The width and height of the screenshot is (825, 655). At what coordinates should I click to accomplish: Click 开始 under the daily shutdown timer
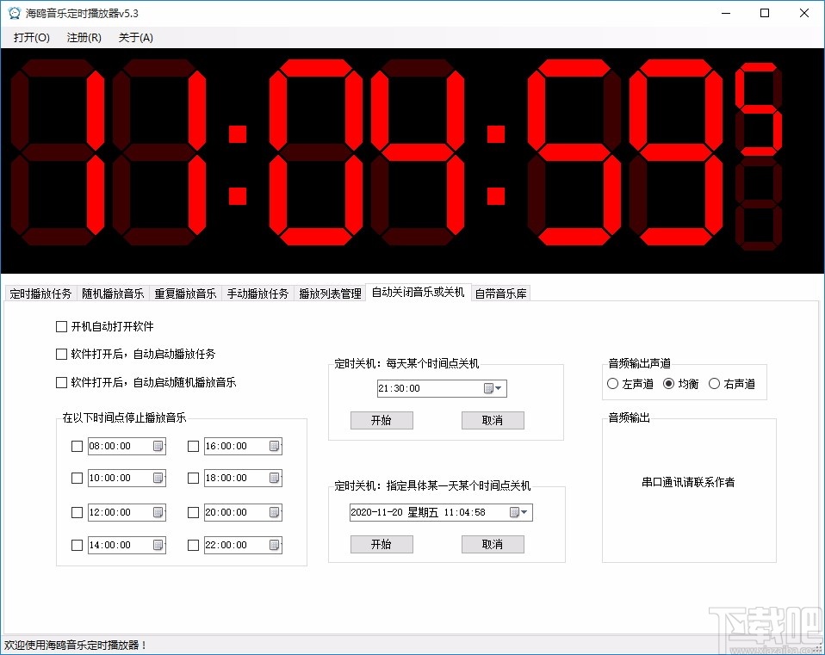381,420
